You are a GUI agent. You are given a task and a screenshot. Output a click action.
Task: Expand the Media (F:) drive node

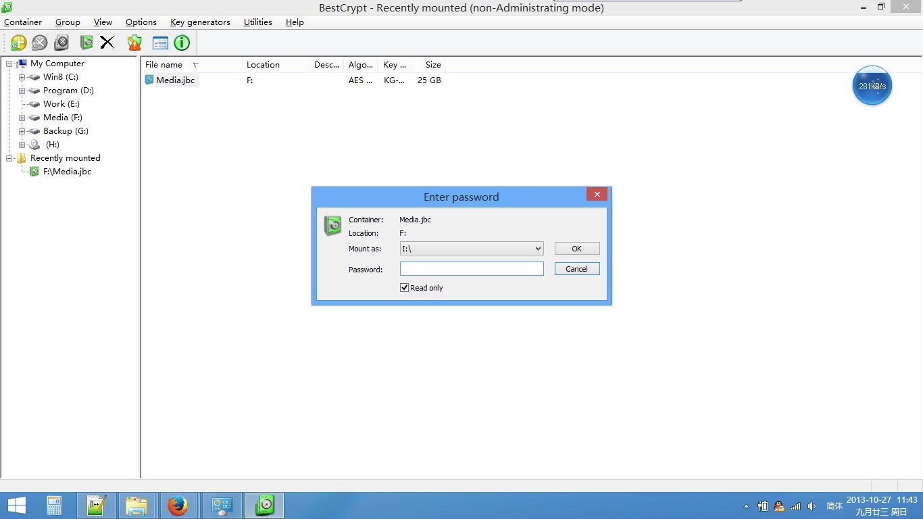(22, 118)
